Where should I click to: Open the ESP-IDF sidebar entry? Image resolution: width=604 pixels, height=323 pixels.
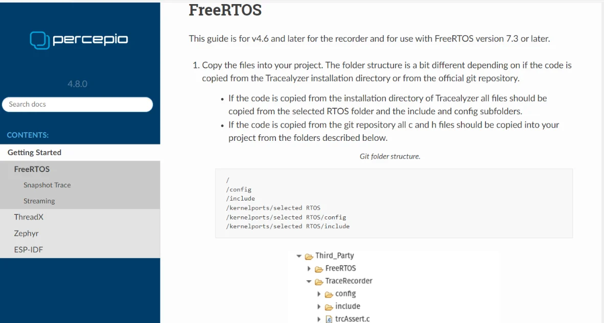point(29,250)
